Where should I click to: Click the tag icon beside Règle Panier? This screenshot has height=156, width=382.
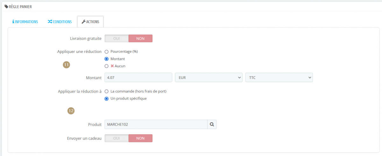(x=6, y=7)
